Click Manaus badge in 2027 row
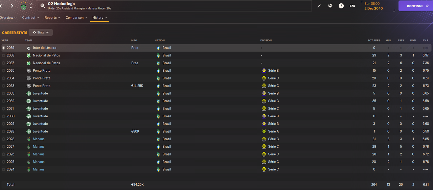 (29, 147)
